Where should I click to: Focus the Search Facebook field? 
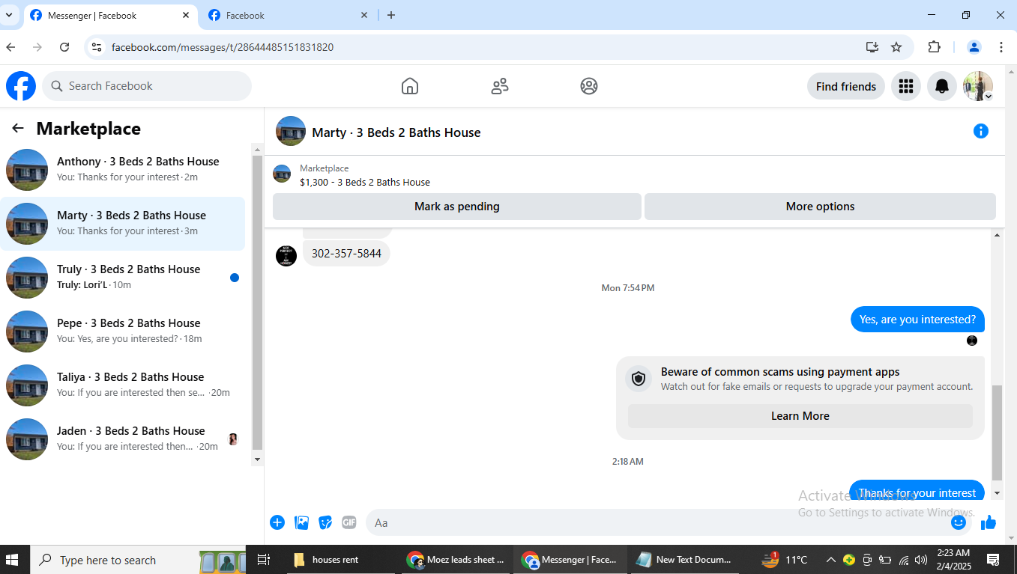click(147, 86)
